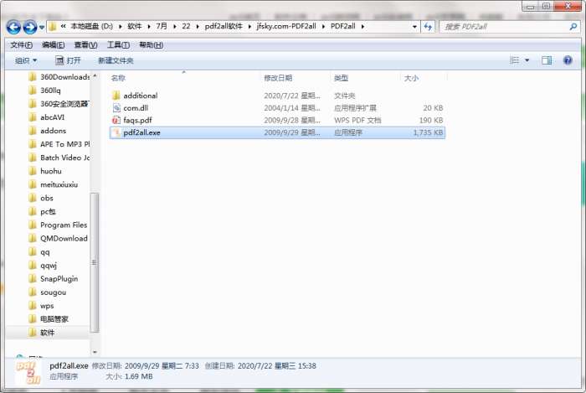This screenshot has height=393, width=586.
Task: Click the 打开 toolbar button
Action: tap(68, 60)
